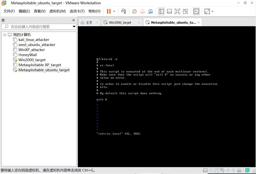The height and width of the screenshot is (174, 256).
Task: Click the running Win2000_target VM icon
Action: [x=15, y=60]
